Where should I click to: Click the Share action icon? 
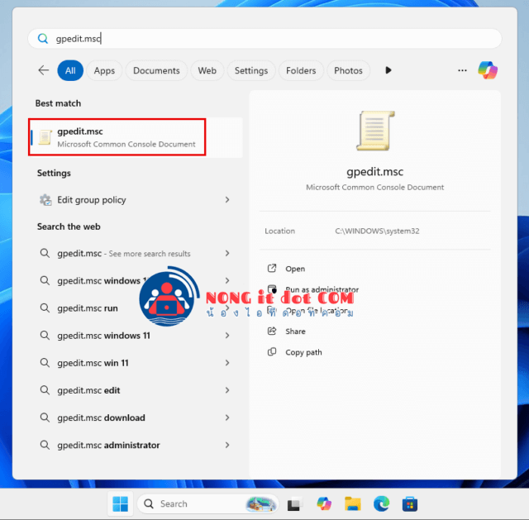pyautogui.click(x=272, y=331)
